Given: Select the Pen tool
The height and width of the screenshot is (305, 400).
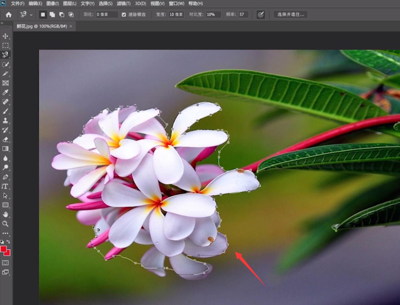Looking at the screenshot, I should click(x=5, y=177).
